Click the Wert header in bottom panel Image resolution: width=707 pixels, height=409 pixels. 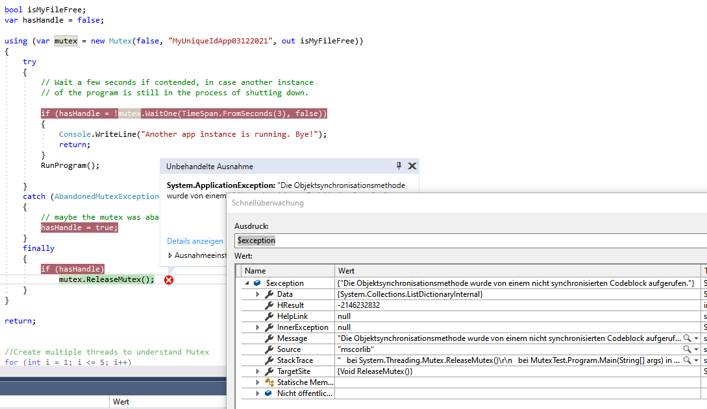121,402
